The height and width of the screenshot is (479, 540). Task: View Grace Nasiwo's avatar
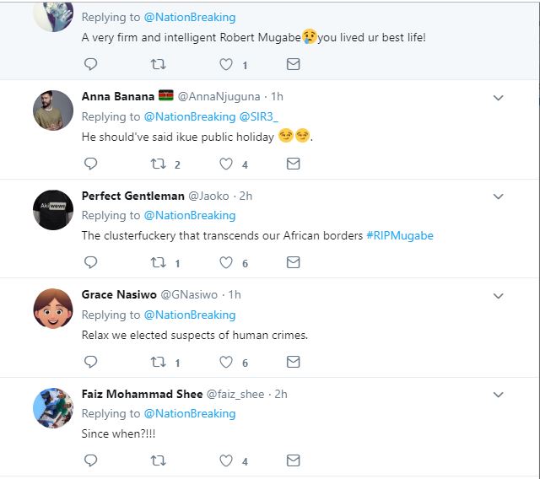tap(52, 308)
